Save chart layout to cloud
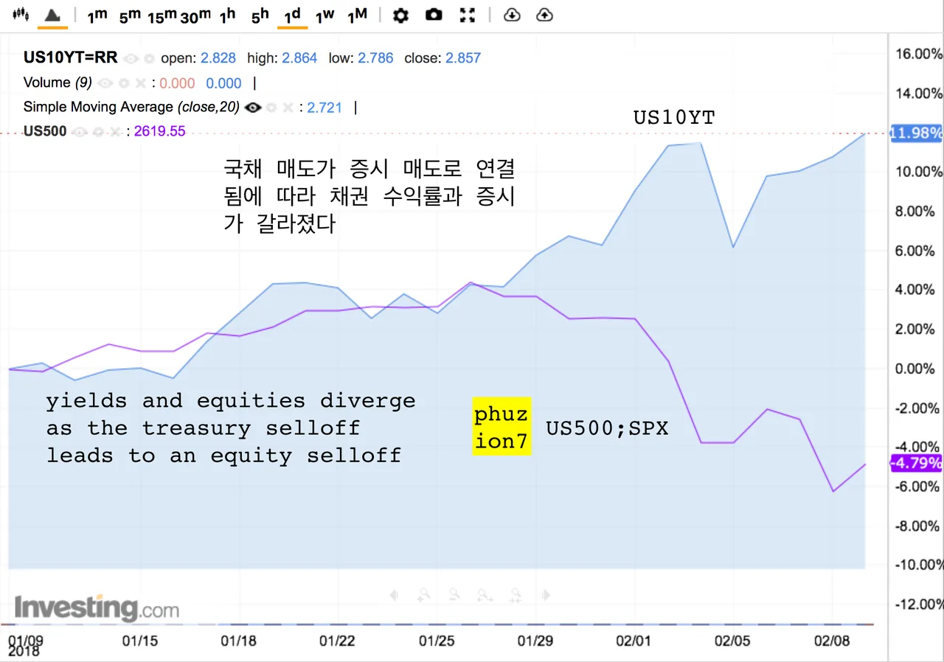 (x=544, y=15)
